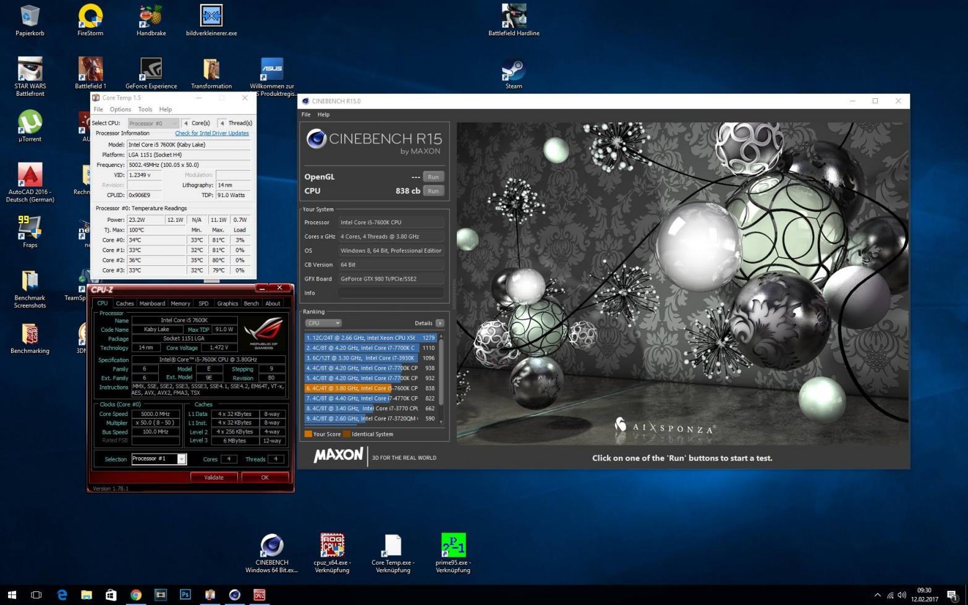
Task: Select the Battlefield 1 desktop icon
Action: 90,73
